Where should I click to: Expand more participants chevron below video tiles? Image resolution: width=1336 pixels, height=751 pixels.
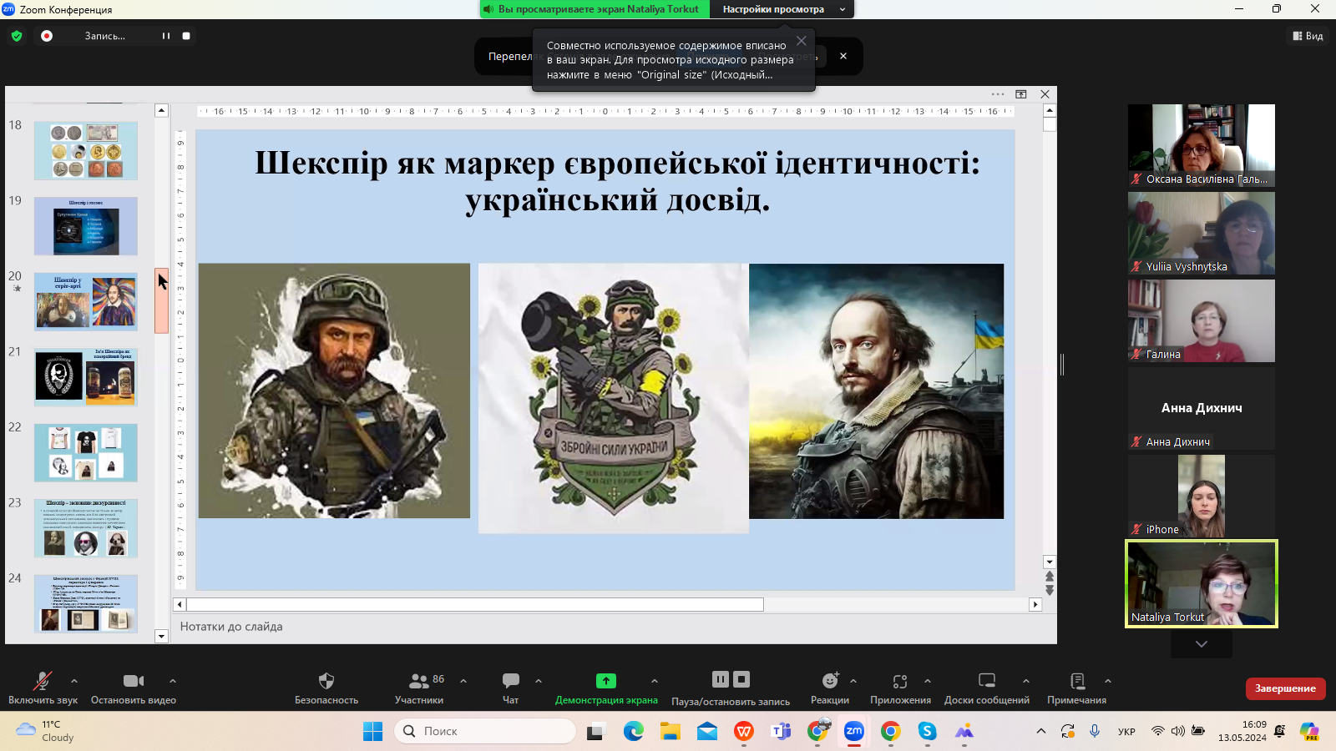[x=1201, y=644]
